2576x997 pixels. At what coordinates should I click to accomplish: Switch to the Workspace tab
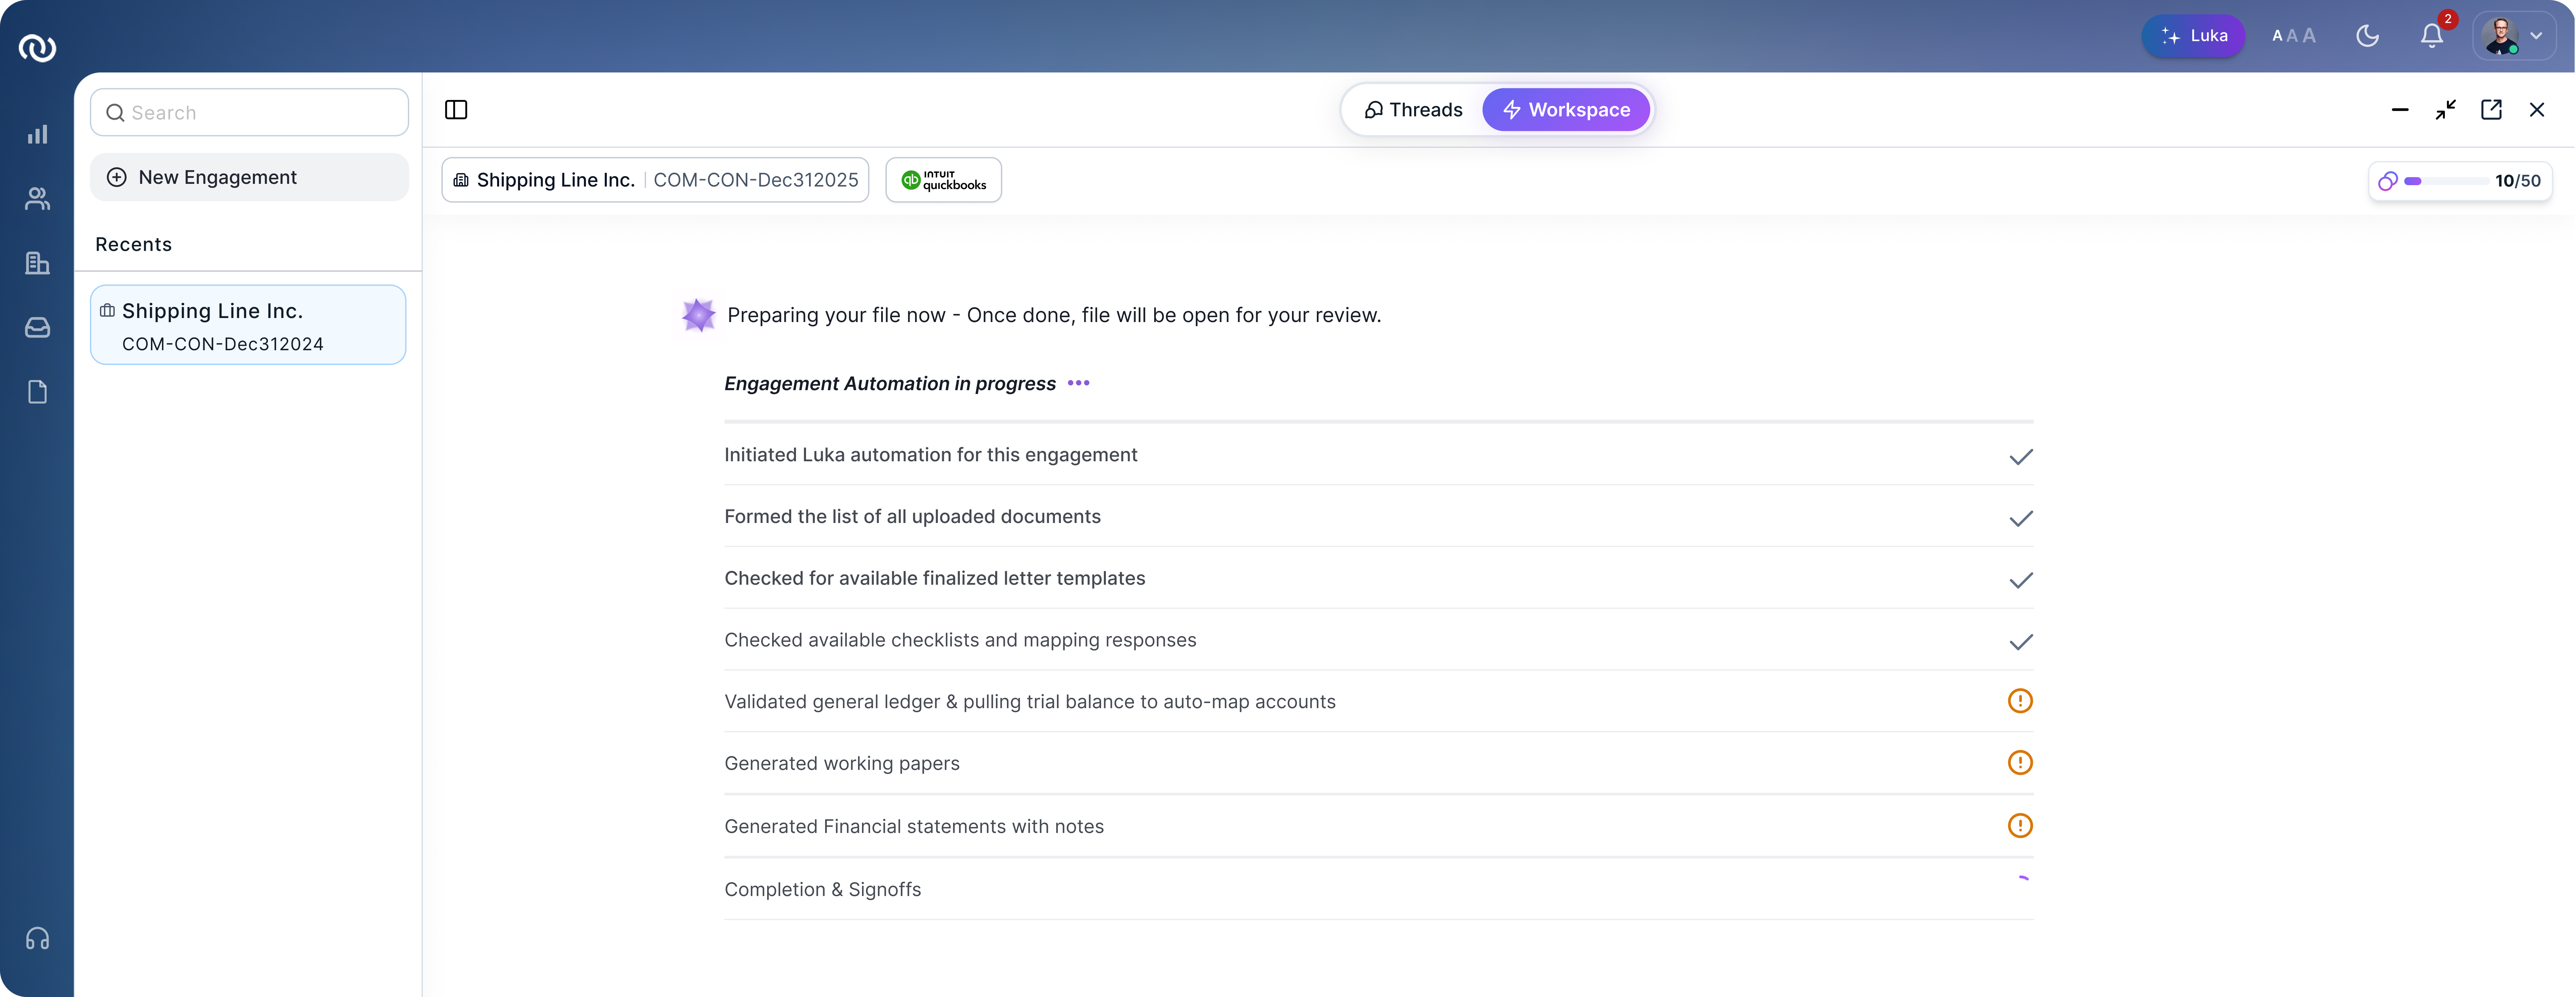[1566, 110]
